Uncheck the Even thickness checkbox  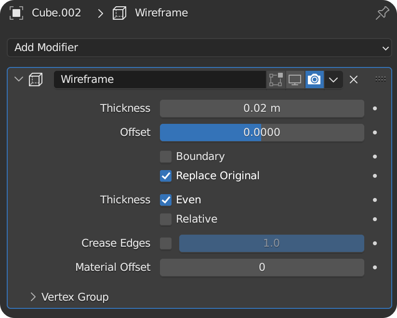(x=166, y=200)
